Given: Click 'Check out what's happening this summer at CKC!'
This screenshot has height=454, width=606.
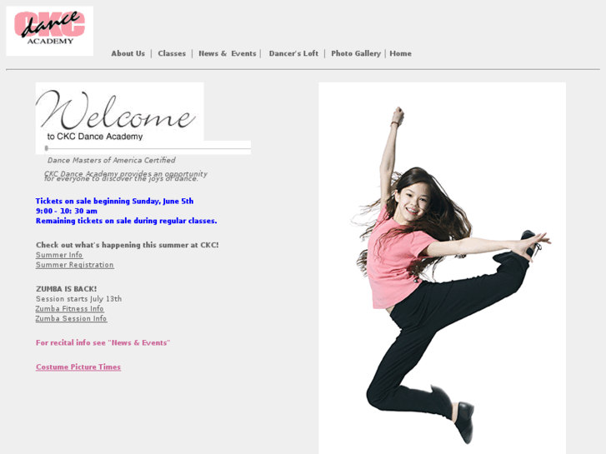Looking at the screenshot, I should pyautogui.click(x=128, y=245).
